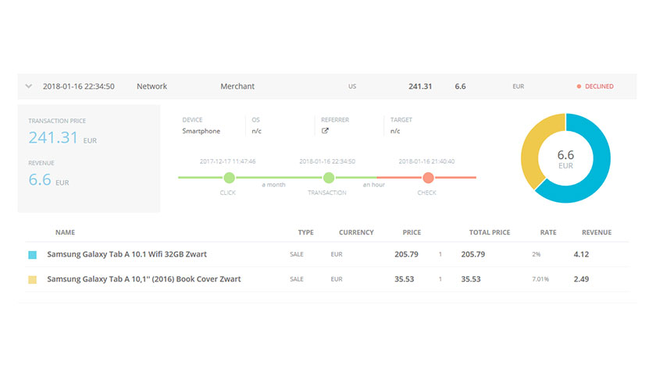Open Samsung Galaxy Tab A Wifi 32GB row

[x=327, y=254]
